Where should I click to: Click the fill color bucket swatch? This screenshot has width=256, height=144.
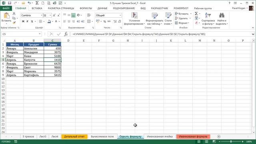coord(49,21)
